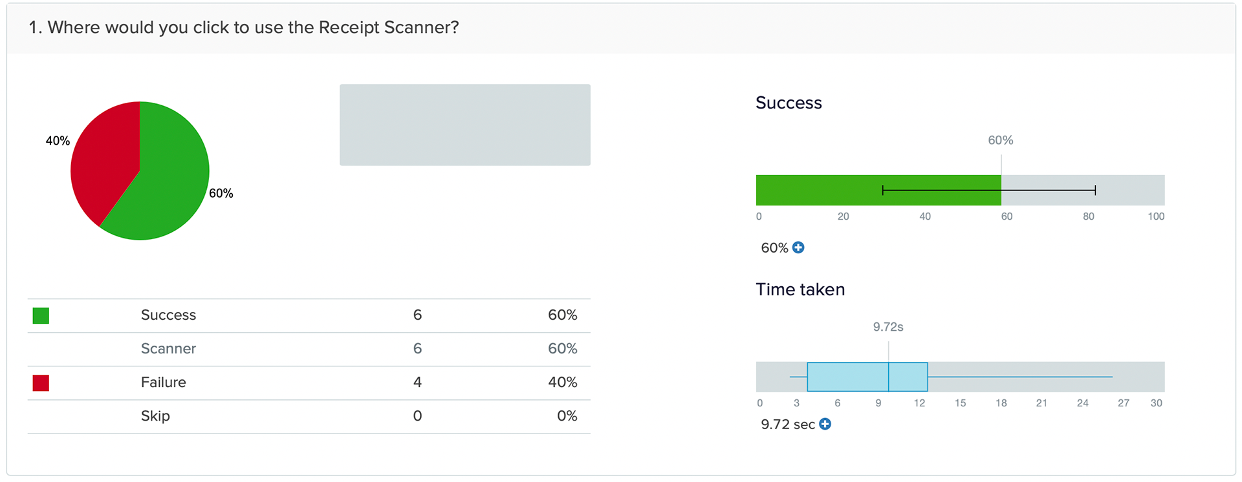The width and height of the screenshot is (1242, 482).
Task: Click the Success chart heading
Action: [x=789, y=103]
